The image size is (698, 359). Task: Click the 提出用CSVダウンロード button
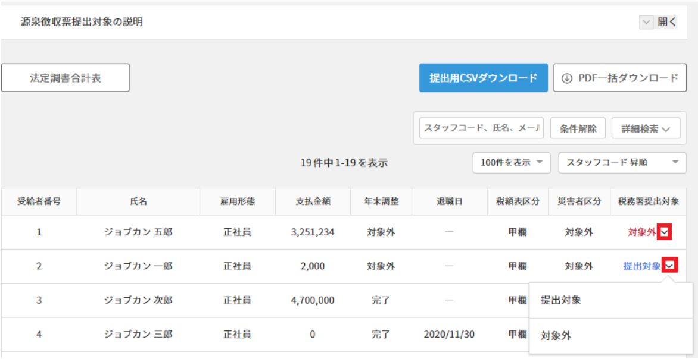(483, 78)
